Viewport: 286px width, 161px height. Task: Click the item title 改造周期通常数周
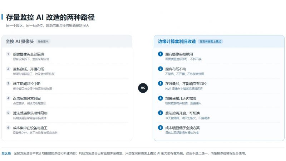point(27,99)
